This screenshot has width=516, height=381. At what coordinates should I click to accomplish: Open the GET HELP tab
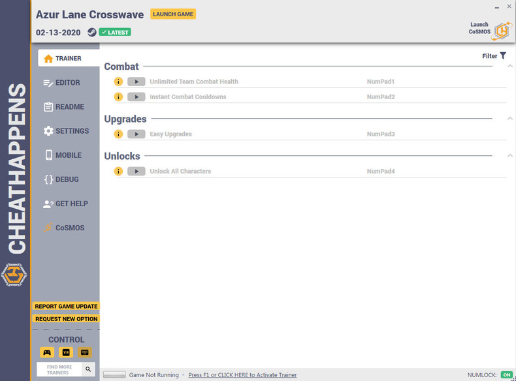coord(66,204)
